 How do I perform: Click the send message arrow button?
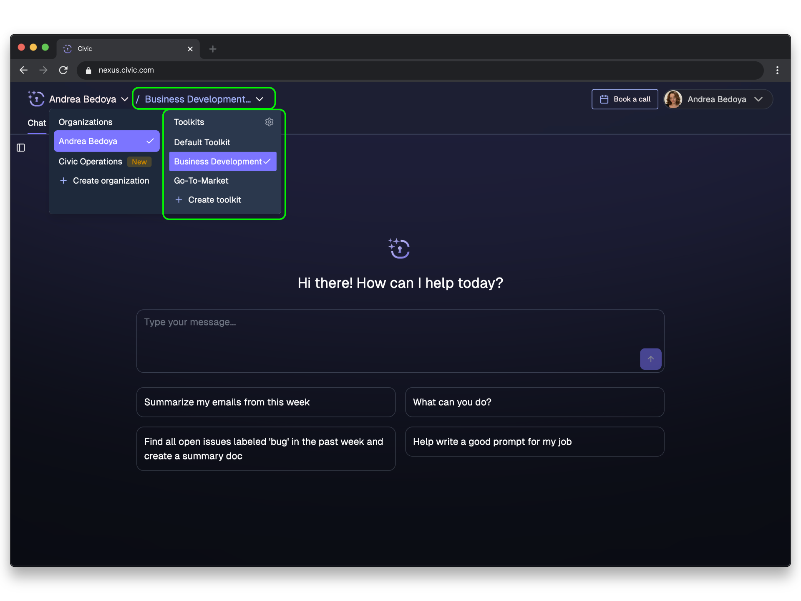[x=650, y=359]
